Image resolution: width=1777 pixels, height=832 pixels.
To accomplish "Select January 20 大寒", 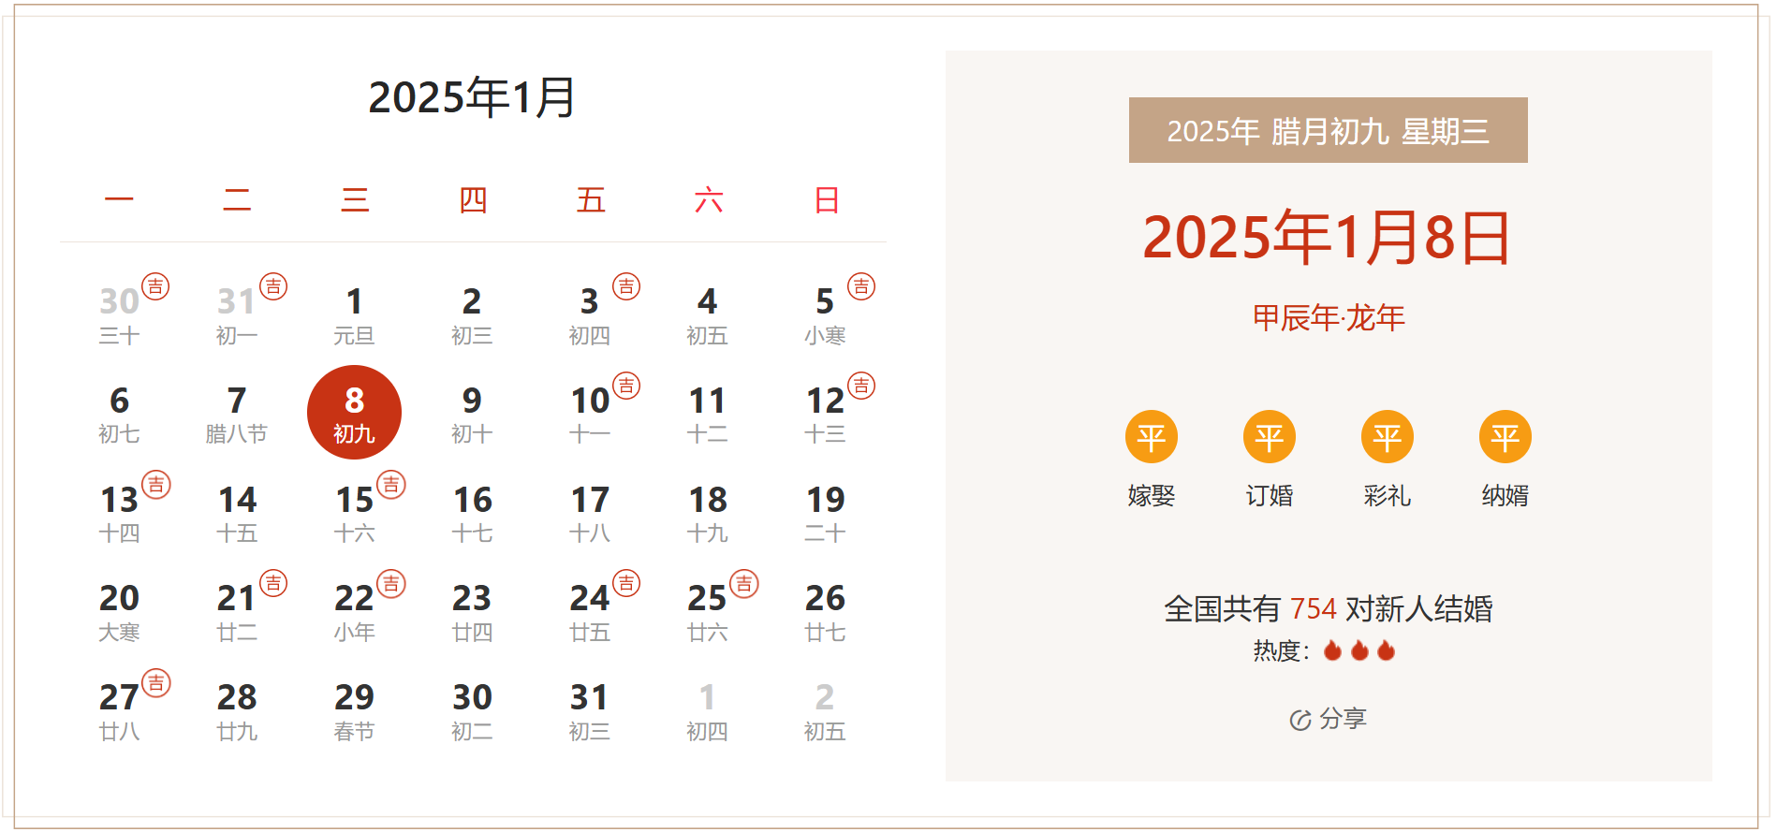I will click(120, 612).
